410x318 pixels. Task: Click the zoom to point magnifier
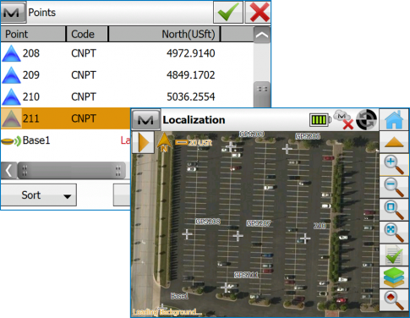pos(394,300)
